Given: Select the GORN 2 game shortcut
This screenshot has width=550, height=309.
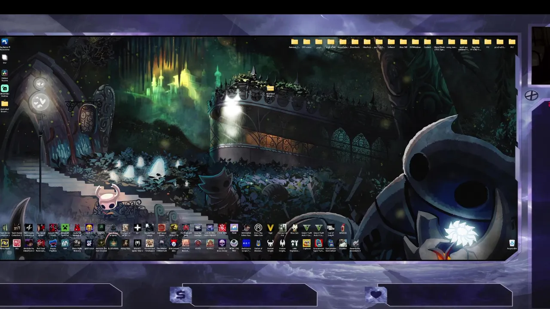Looking at the screenshot, I should tap(210, 244).
